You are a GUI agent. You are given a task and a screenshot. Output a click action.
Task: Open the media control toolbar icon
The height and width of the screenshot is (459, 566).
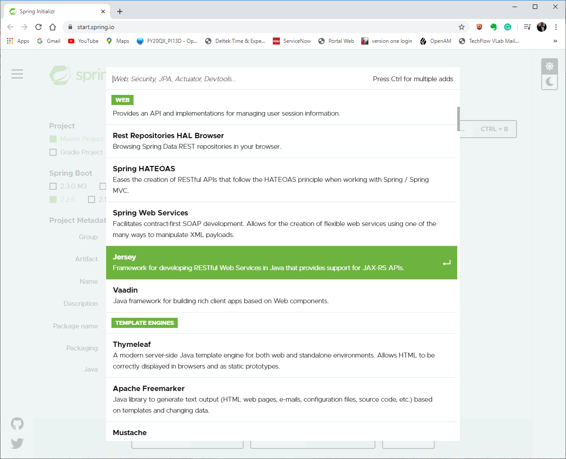pyautogui.click(x=527, y=27)
